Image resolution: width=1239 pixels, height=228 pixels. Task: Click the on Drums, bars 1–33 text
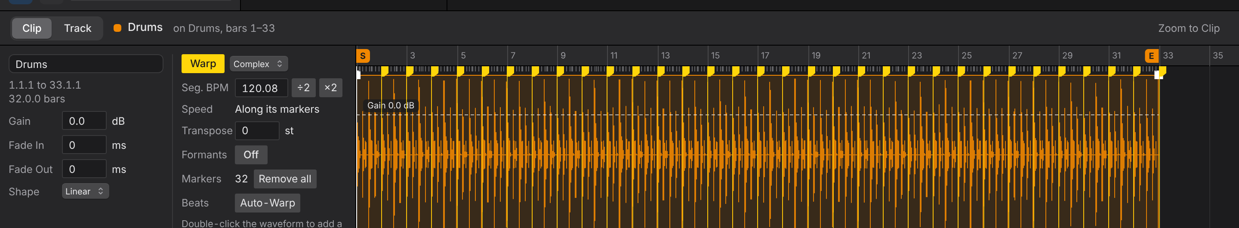point(224,28)
